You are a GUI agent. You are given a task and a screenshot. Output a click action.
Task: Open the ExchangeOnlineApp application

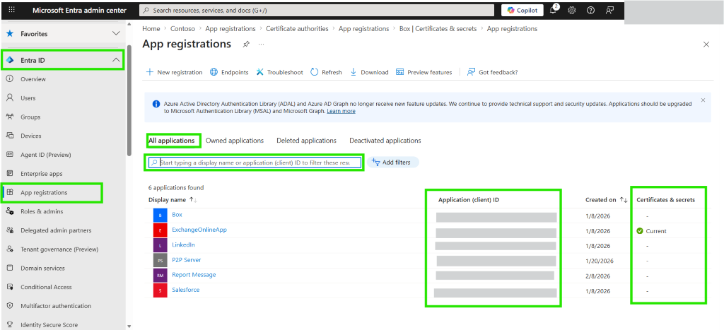(x=199, y=230)
